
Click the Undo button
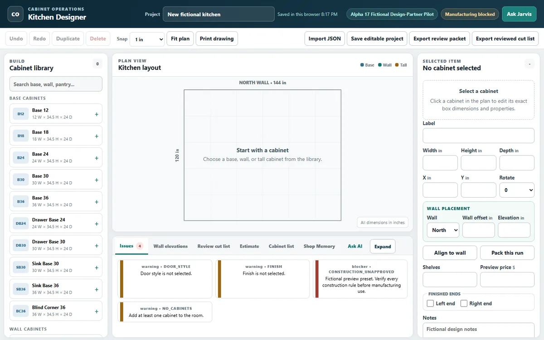click(16, 39)
